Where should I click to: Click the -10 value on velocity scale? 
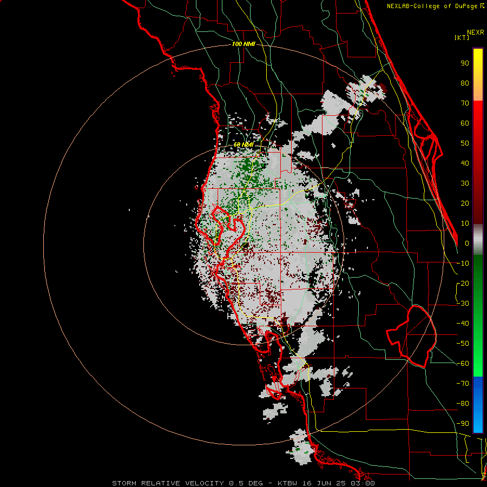(x=463, y=264)
